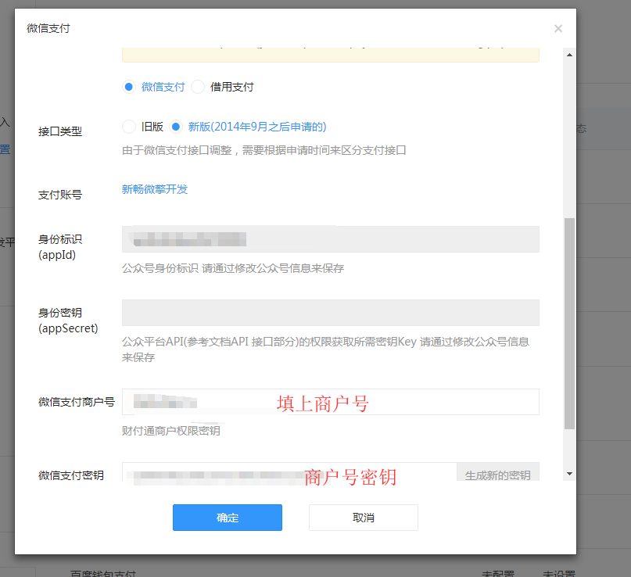631x577 pixels.
Task: Click the 由于微信支付接口调整 hint text
Action: pyautogui.click(x=264, y=150)
